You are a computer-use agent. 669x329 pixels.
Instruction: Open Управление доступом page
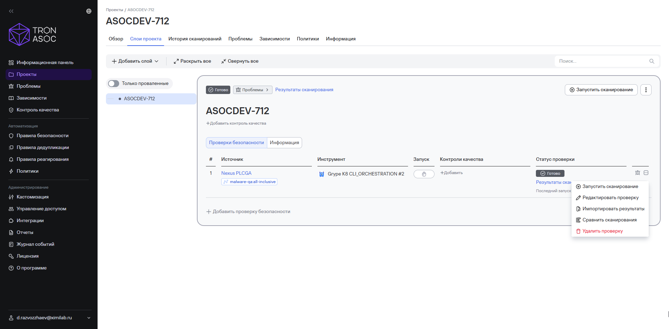point(48,209)
